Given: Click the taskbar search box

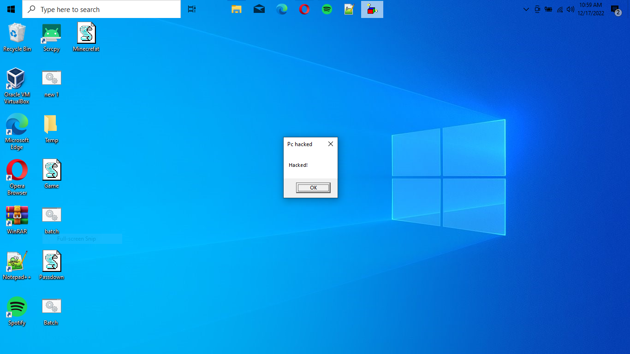Looking at the screenshot, I should click(101, 9).
